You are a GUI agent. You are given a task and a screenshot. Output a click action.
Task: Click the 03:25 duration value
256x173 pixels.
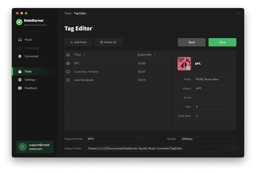click(142, 80)
